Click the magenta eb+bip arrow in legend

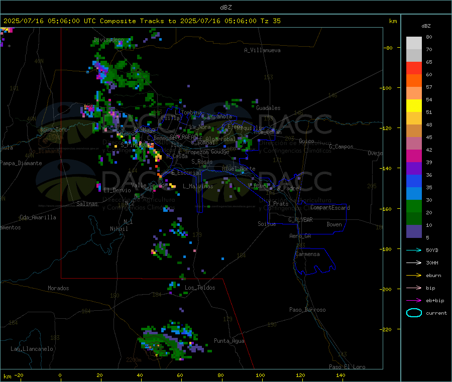[414, 301]
